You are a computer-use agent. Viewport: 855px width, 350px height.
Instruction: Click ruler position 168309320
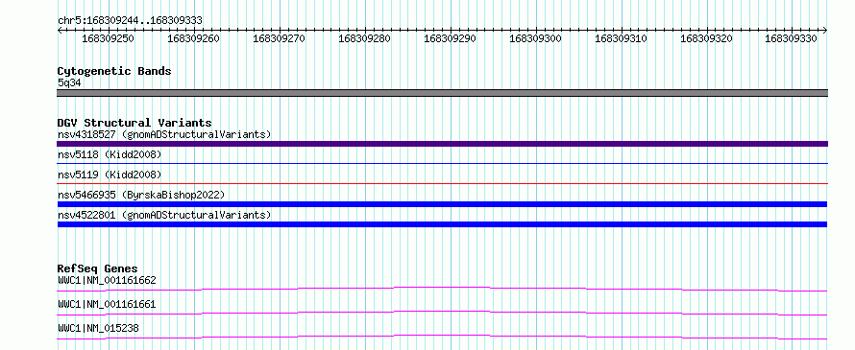pyautogui.click(x=707, y=38)
